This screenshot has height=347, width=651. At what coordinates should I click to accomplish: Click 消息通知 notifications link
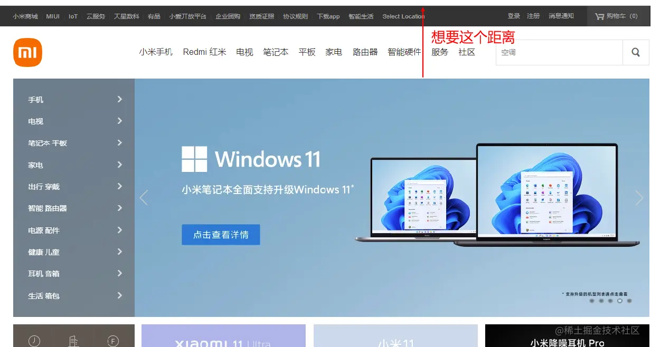[561, 16]
